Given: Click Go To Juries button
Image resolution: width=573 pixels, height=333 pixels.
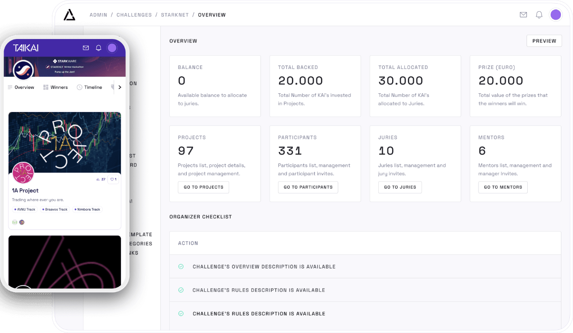Looking at the screenshot, I should pos(400,187).
